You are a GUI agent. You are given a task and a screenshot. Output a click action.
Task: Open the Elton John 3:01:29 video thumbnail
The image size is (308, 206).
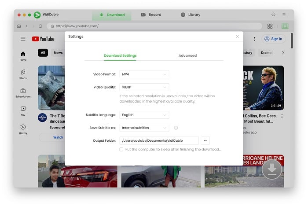(264, 88)
